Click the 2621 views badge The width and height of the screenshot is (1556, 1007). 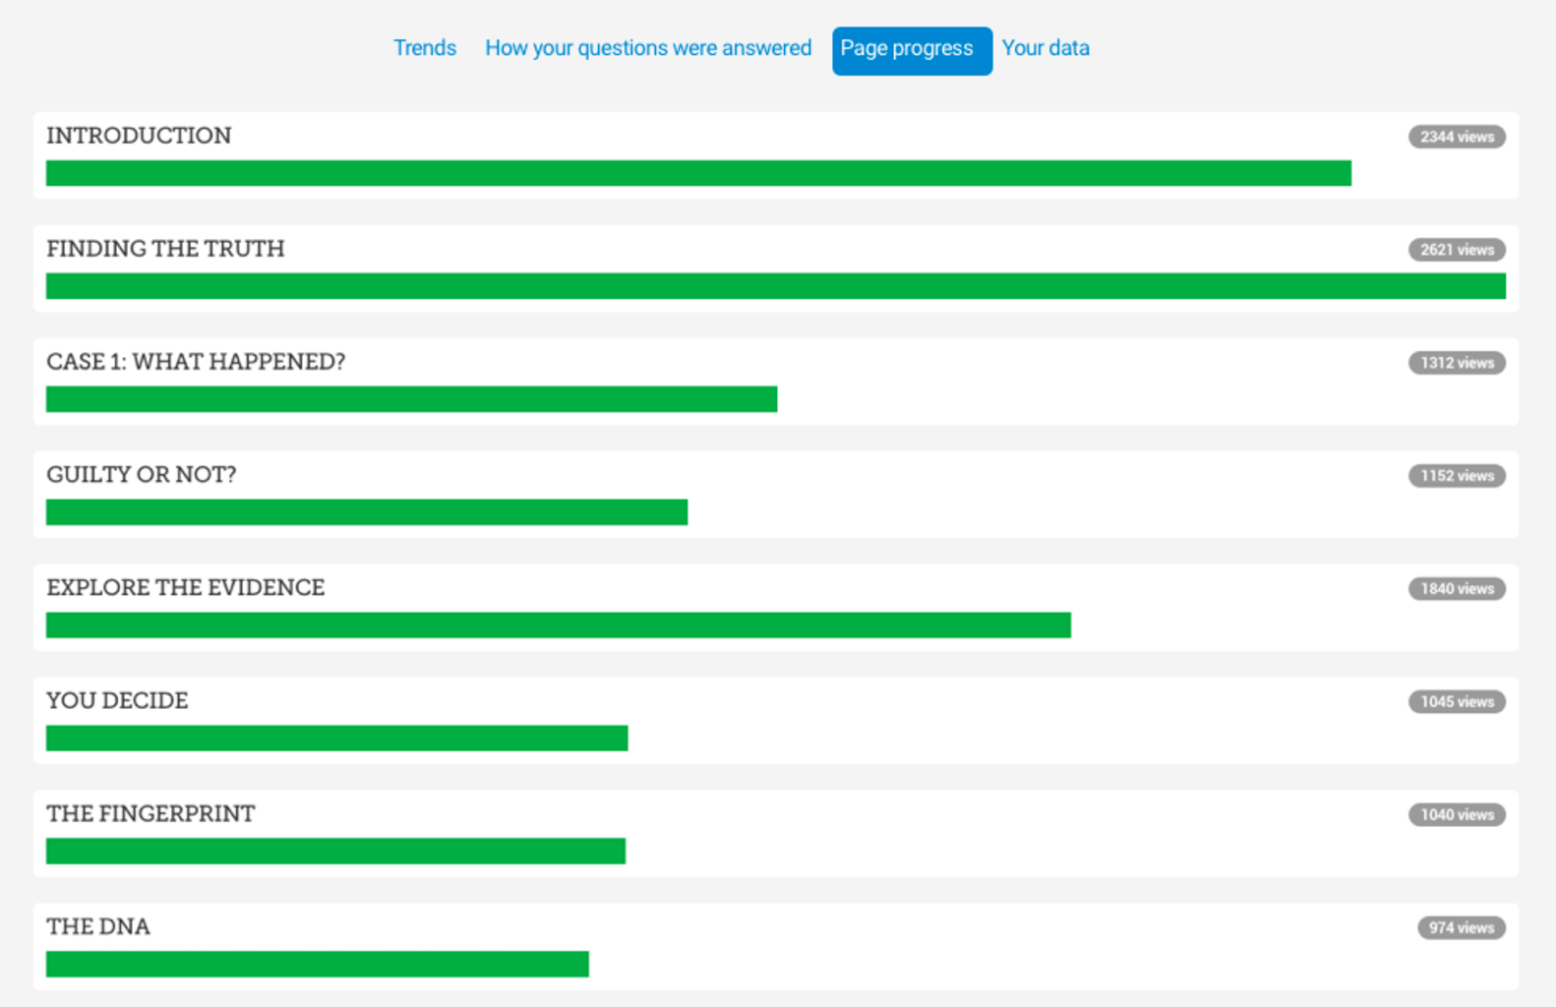pyautogui.click(x=1456, y=250)
